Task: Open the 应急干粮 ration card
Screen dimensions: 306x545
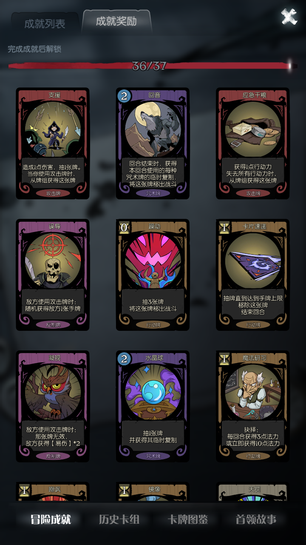Action: 253,143
